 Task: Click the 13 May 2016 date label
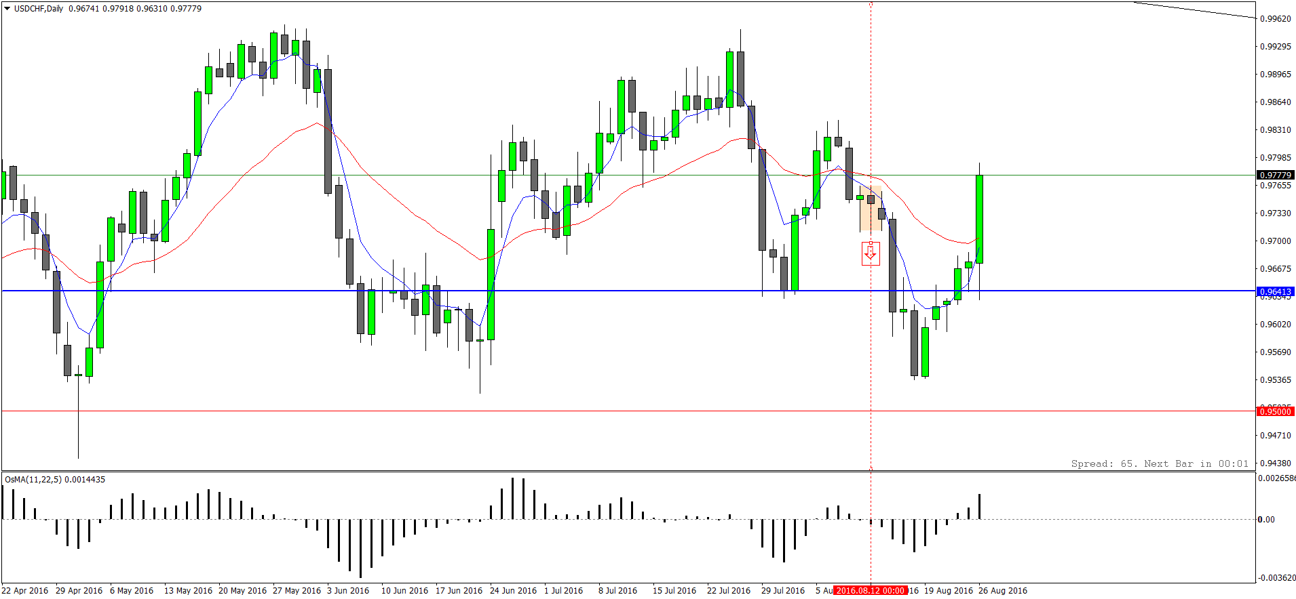(x=188, y=590)
